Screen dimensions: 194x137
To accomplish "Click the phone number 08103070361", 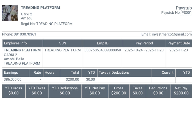I will tap(25, 34).
